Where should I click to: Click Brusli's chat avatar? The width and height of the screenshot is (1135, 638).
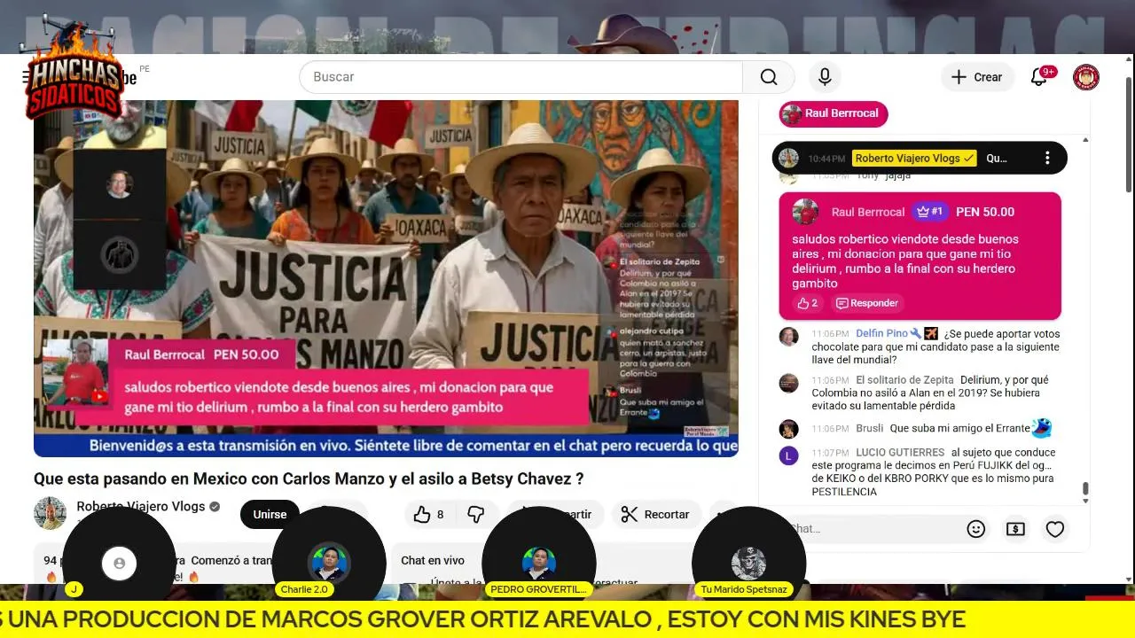click(x=788, y=429)
